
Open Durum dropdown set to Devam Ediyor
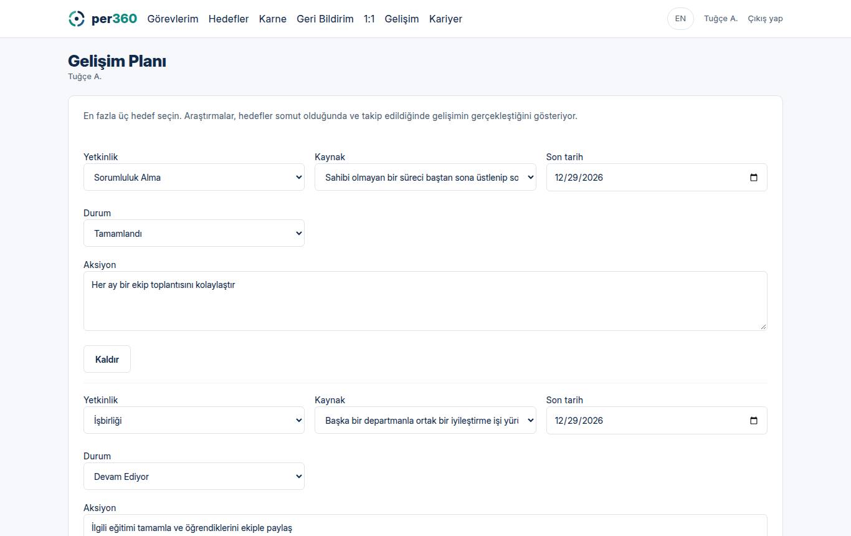[x=194, y=476]
